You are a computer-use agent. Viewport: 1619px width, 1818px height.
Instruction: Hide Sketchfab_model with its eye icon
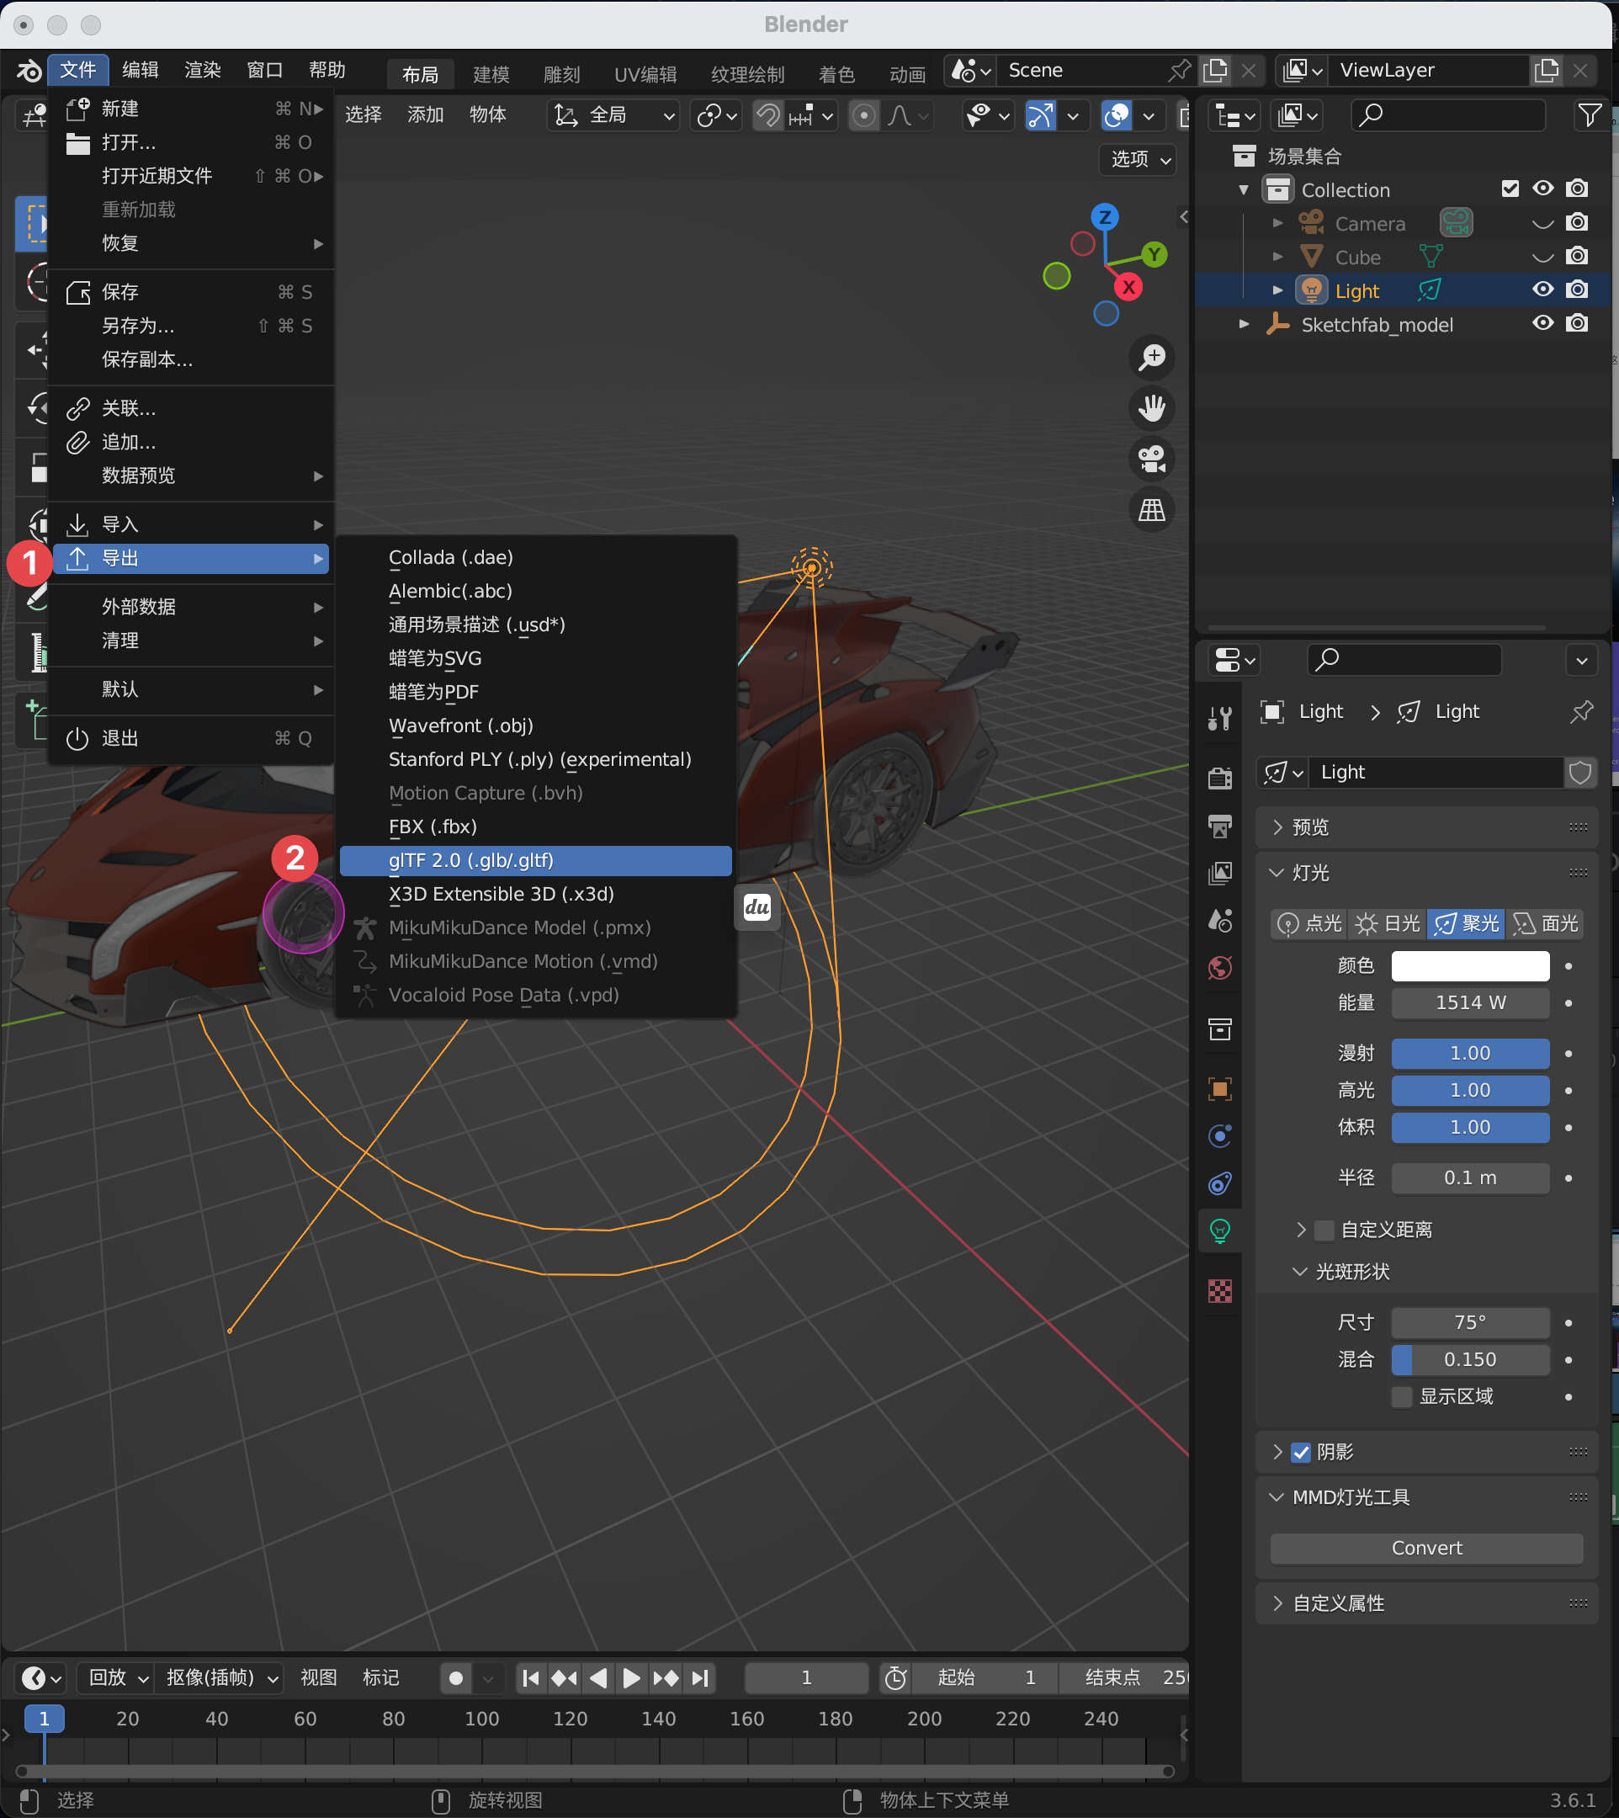(x=1543, y=323)
